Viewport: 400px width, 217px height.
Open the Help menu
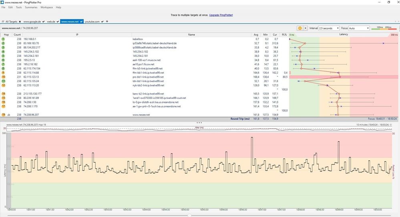point(58,7)
